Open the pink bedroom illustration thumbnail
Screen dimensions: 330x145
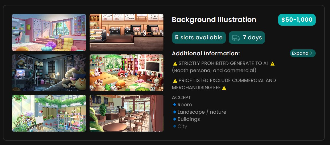(x=49, y=32)
